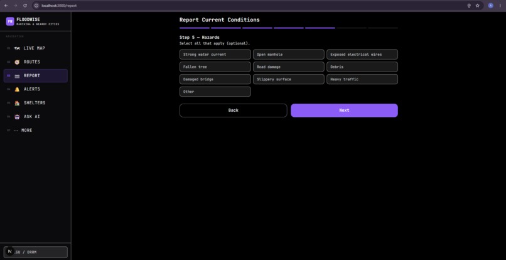Viewport: 506px width, 260px height.
Task: Toggle the Open manhole hazard
Action: pos(289,54)
